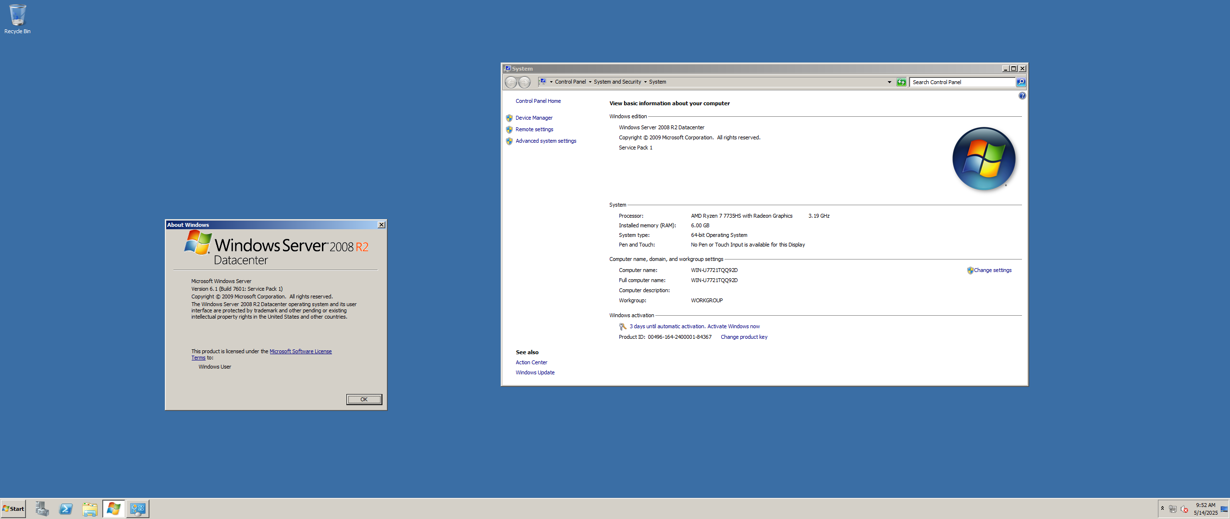Click Version 6.1 build text in About Windows
Viewport: 1230px width, 519px height.
(237, 289)
